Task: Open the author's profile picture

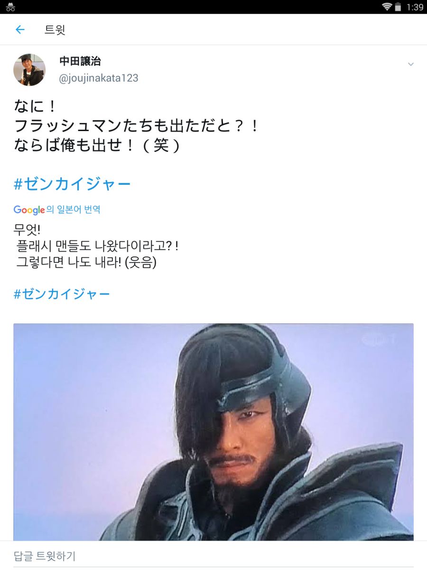Action: [x=29, y=70]
